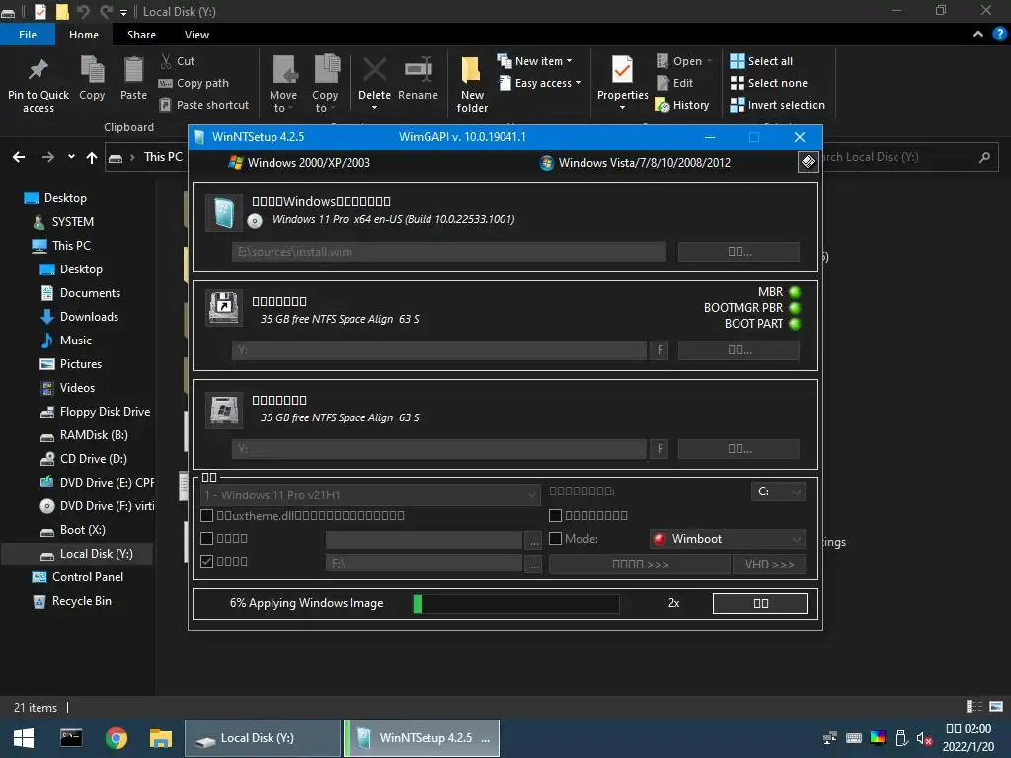Image resolution: width=1011 pixels, height=758 pixels.
Task: Open the Windows 11 Pro v21H1 edition dropdown
Action: point(370,495)
